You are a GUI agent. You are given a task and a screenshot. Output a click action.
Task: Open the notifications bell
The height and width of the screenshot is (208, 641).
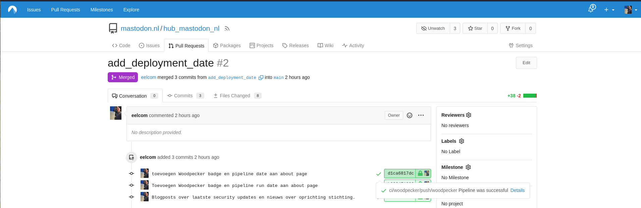591,9
